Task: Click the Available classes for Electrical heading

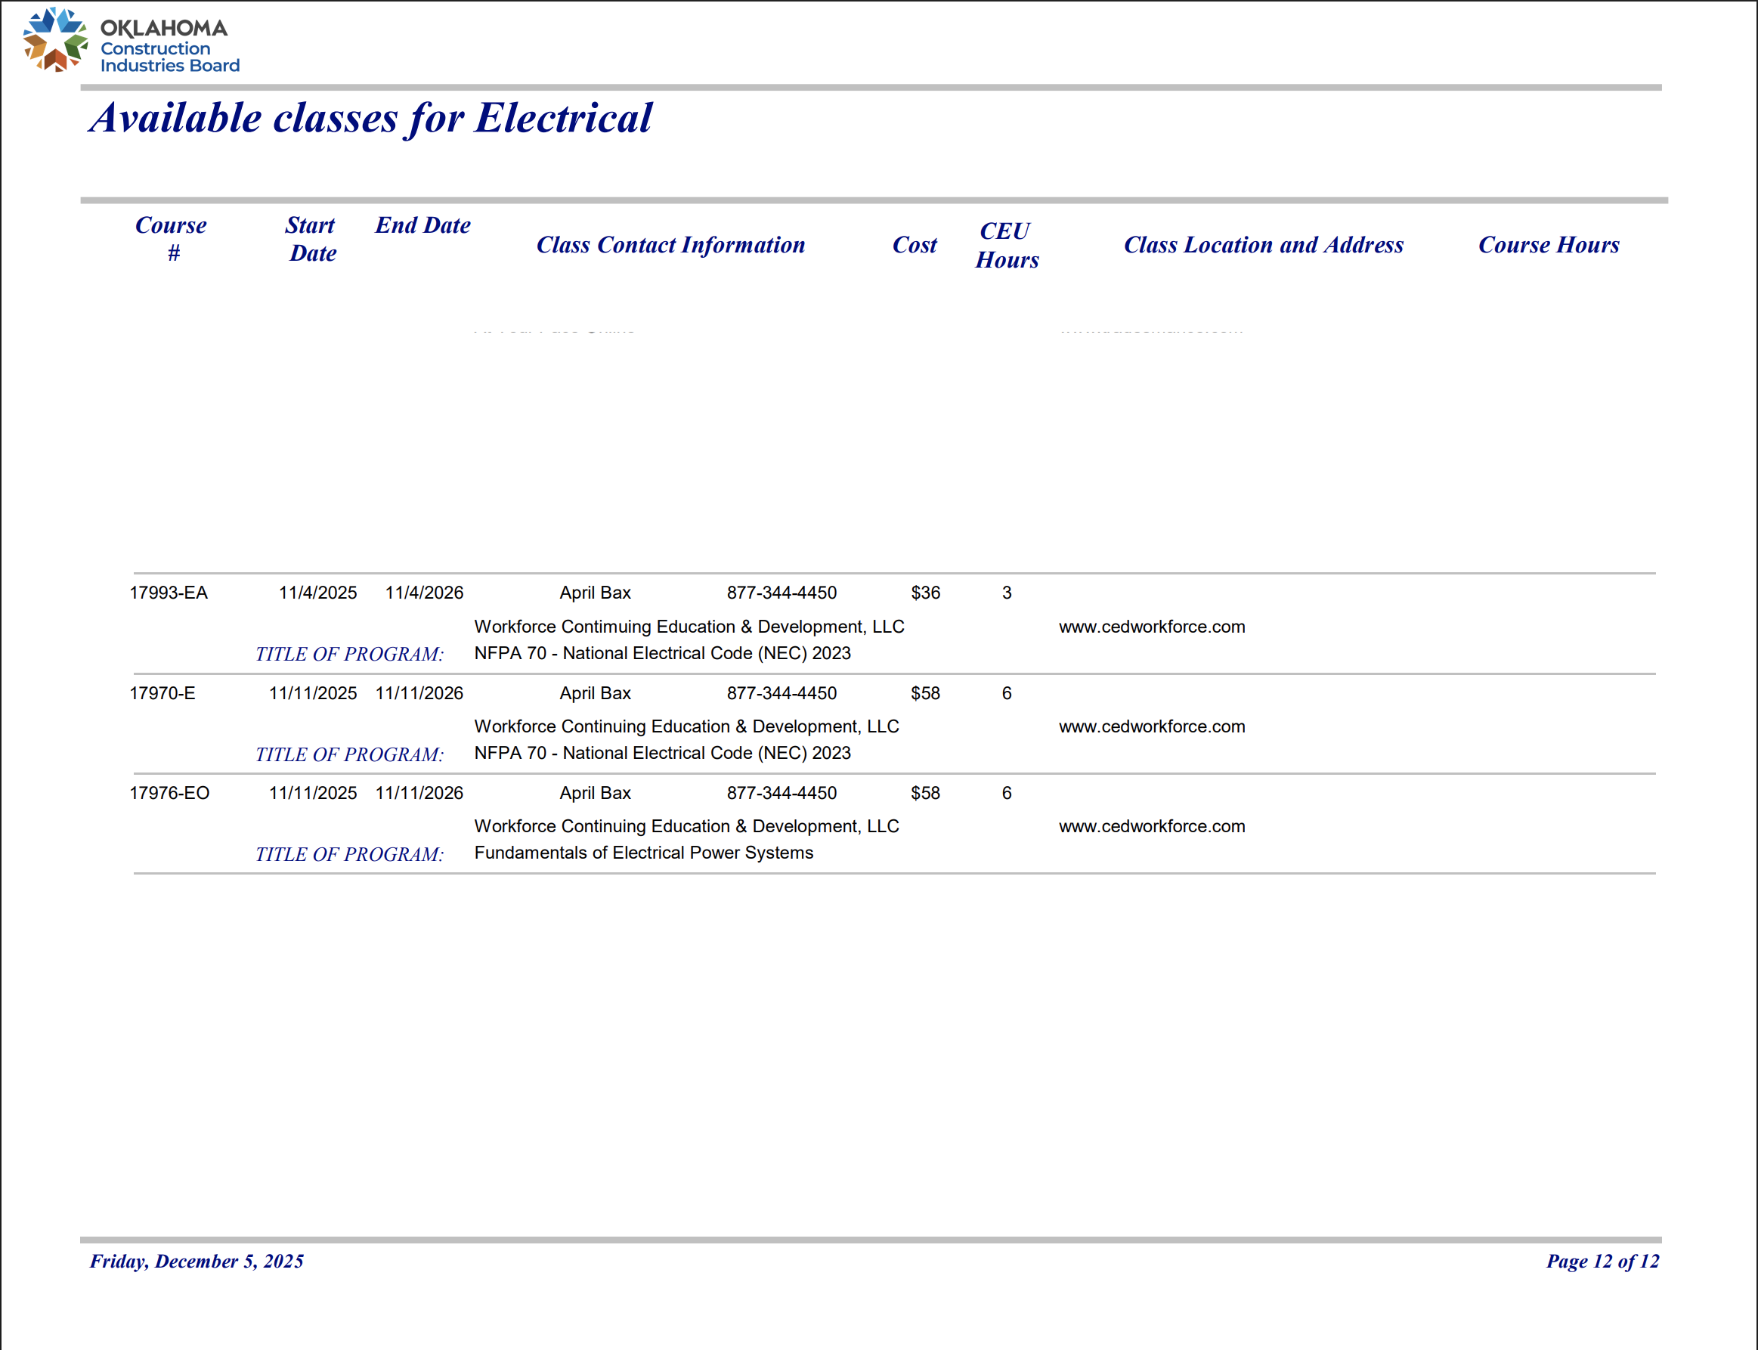Action: coord(370,118)
